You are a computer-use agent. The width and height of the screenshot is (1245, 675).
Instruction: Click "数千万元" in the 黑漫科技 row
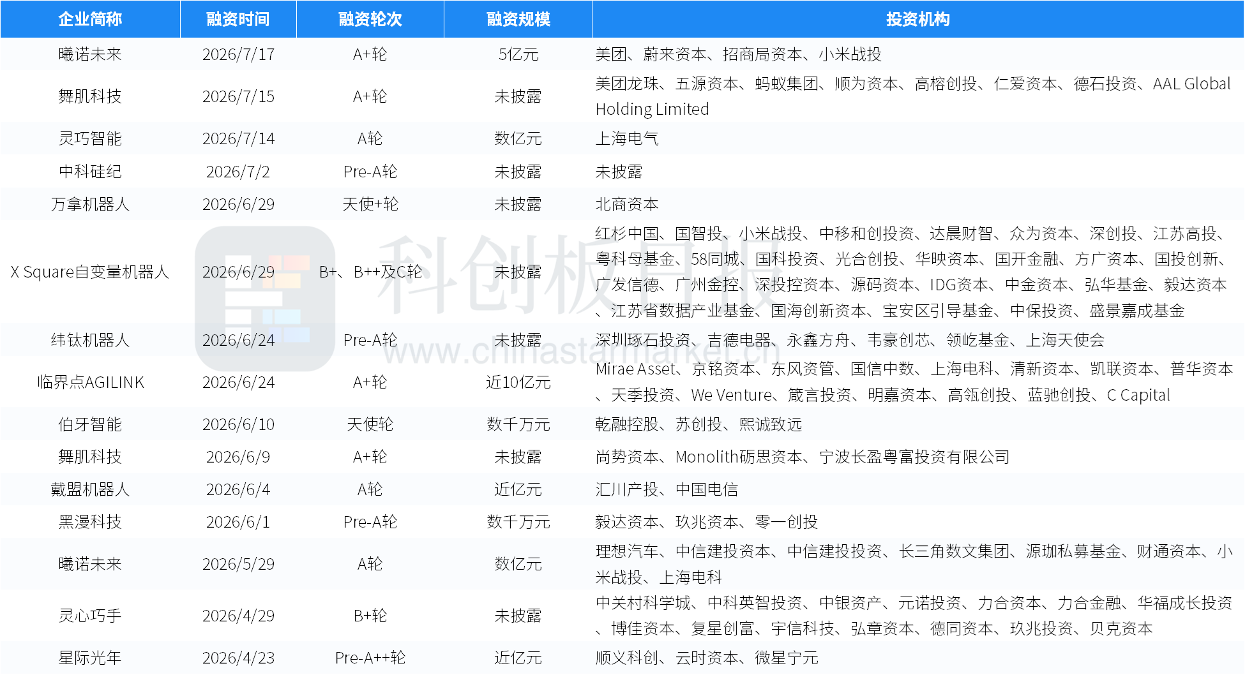[518, 522]
